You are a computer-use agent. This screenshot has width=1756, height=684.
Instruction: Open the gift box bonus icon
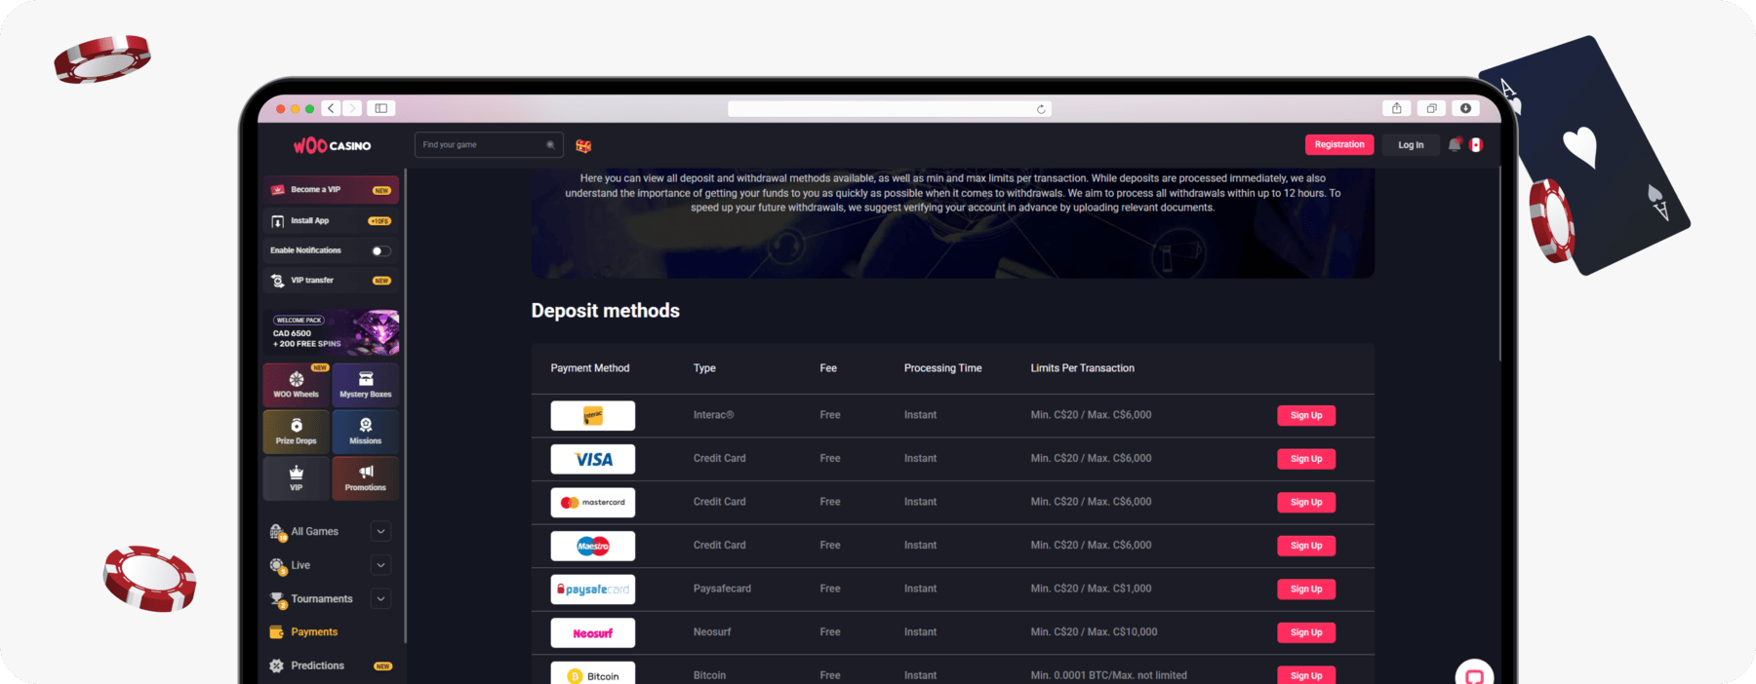click(583, 146)
